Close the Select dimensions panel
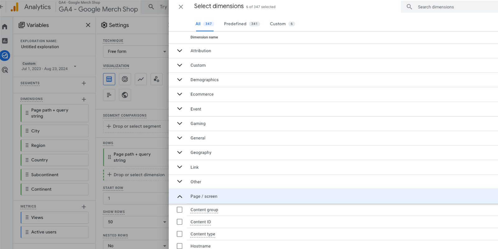 click(x=181, y=7)
